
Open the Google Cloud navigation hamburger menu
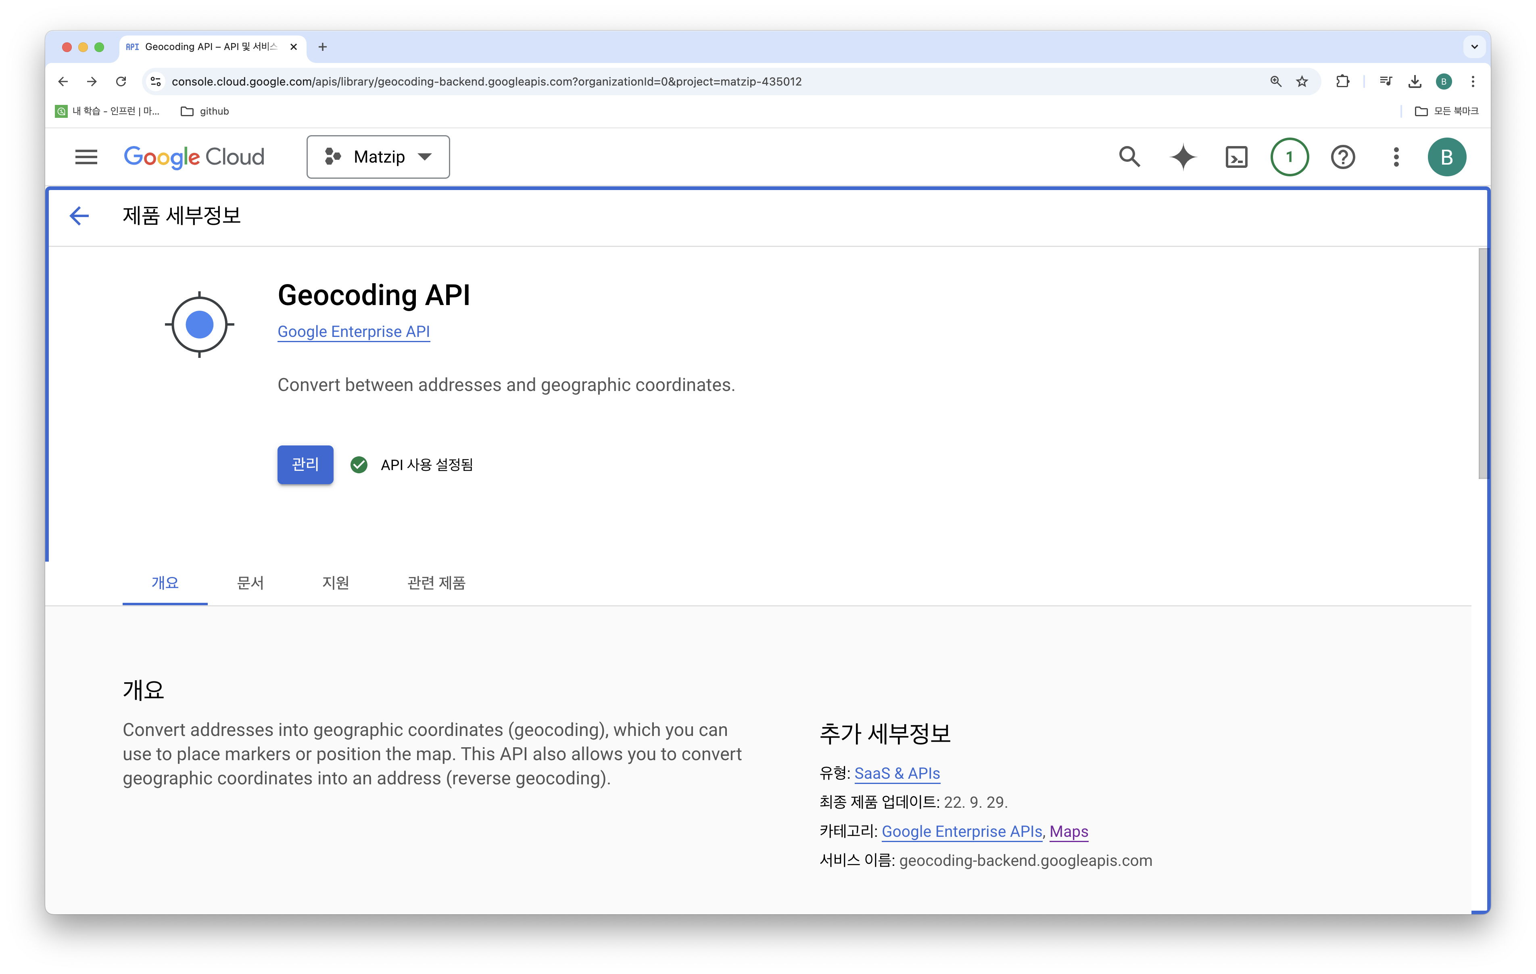pyautogui.click(x=86, y=157)
